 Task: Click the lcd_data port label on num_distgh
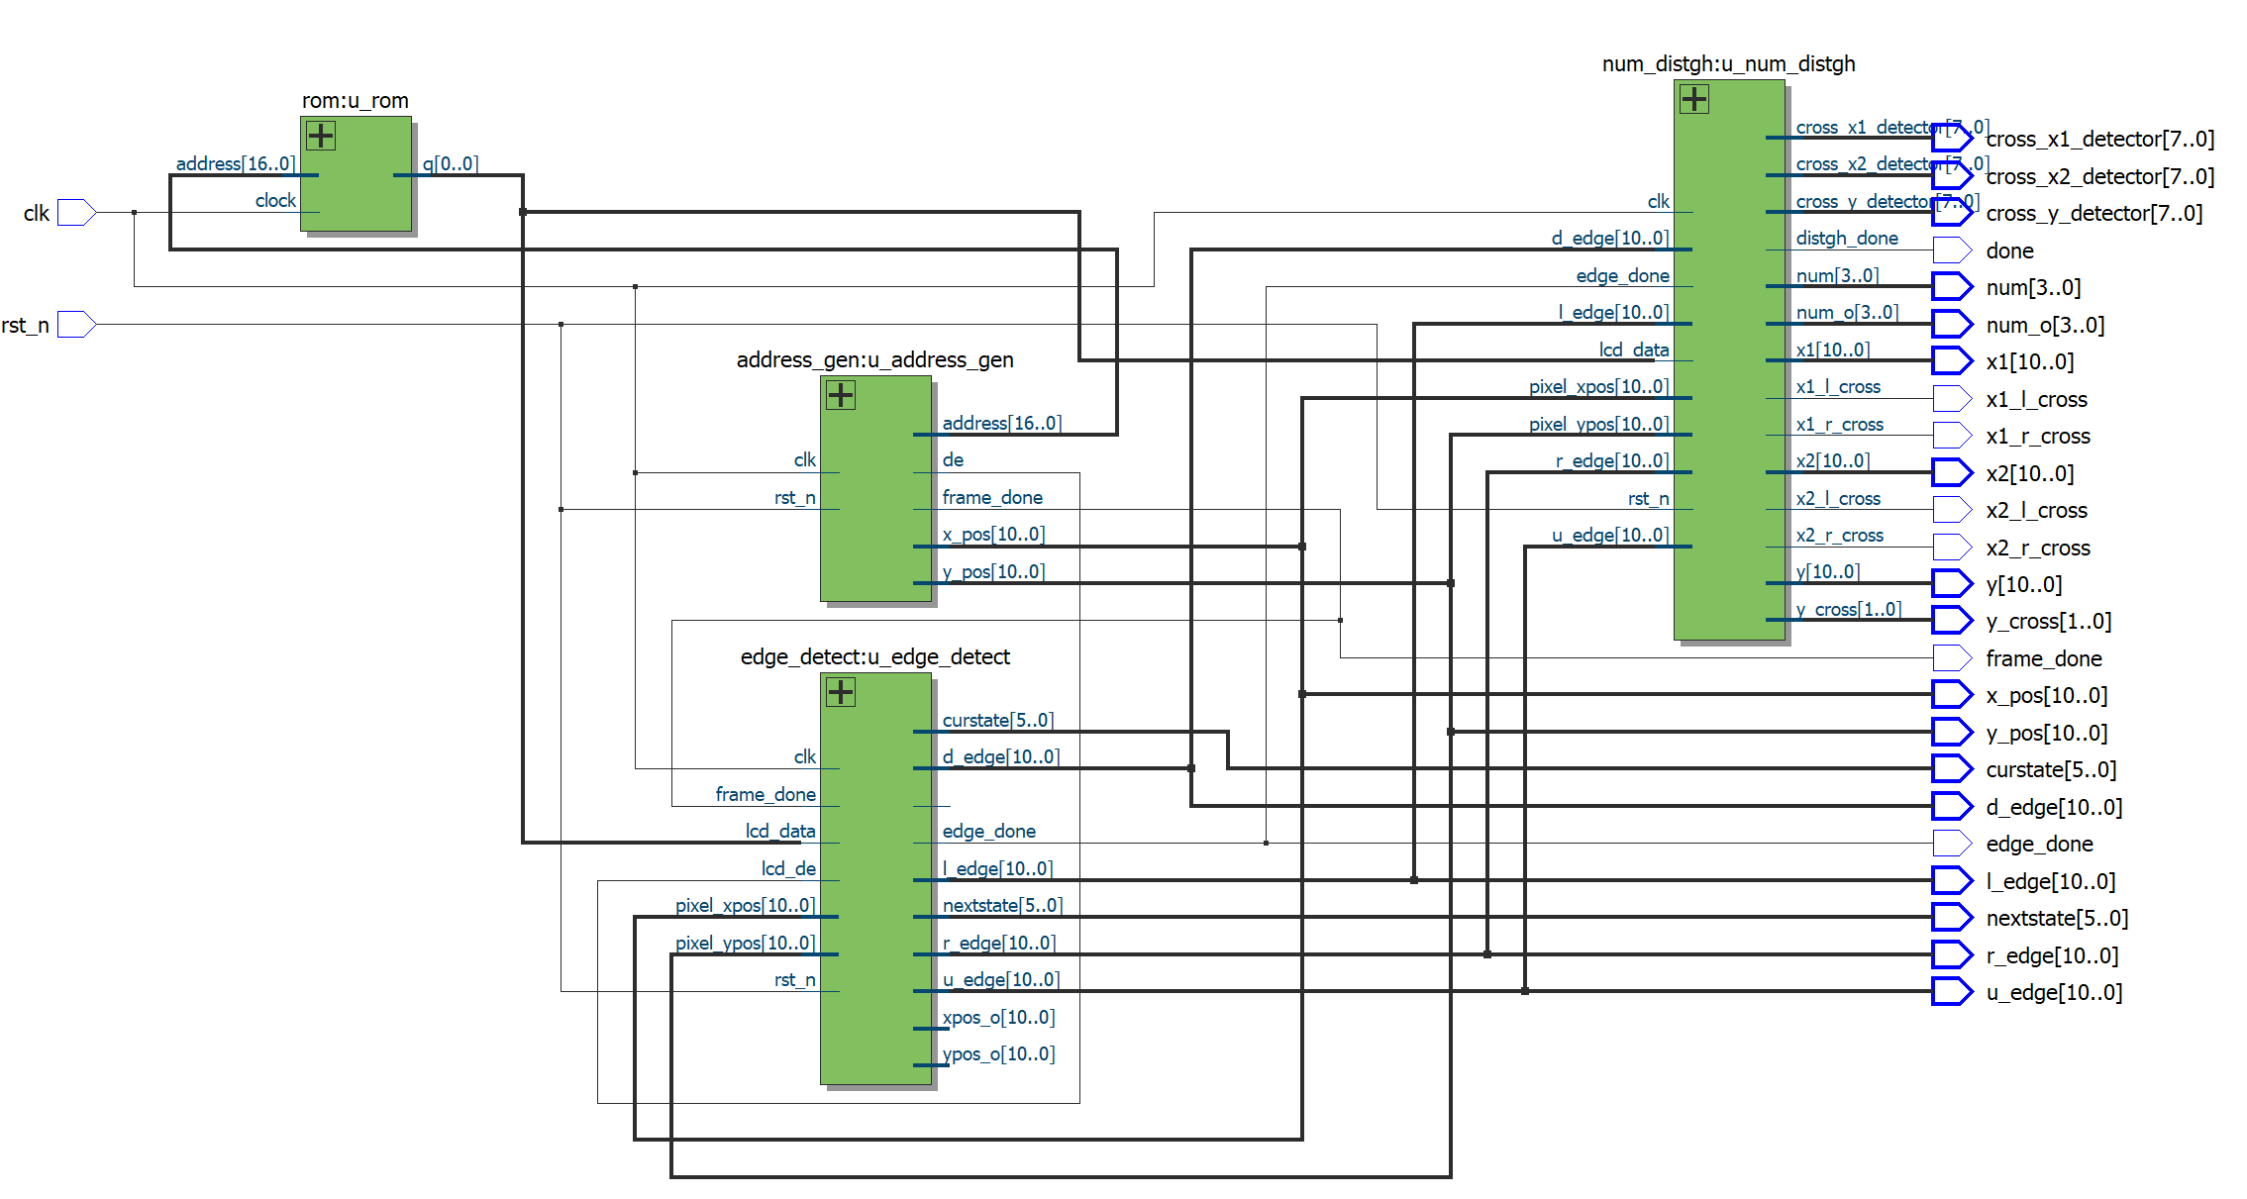[x=1633, y=350]
